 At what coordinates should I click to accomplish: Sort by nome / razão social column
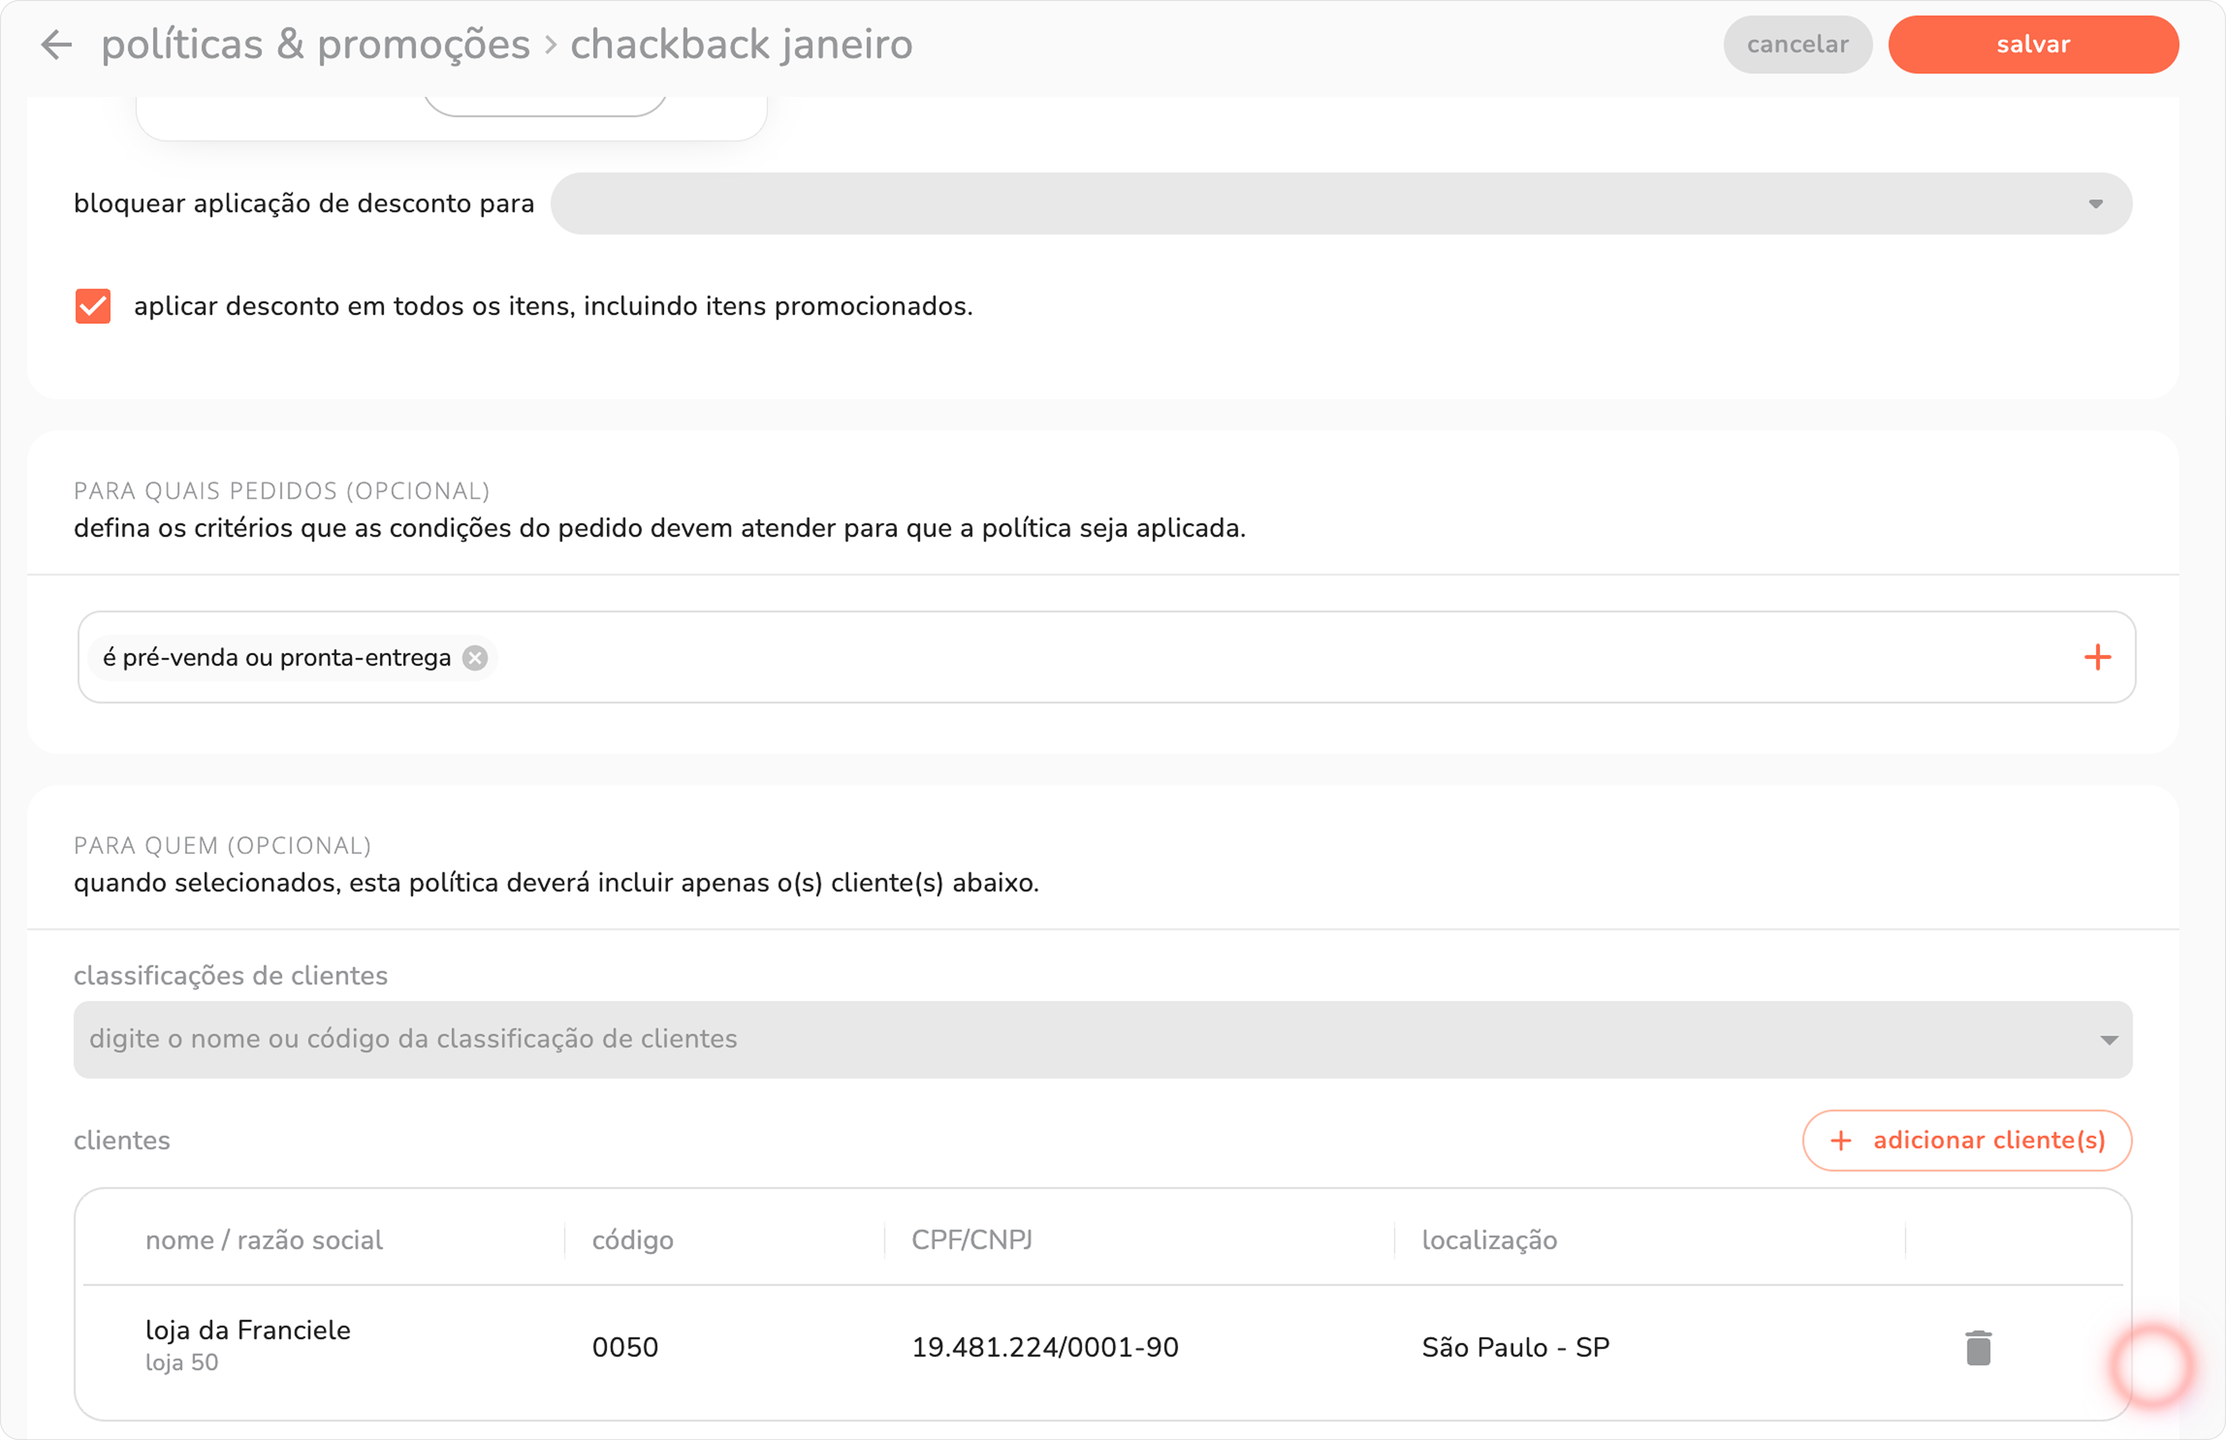coord(264,1240)
